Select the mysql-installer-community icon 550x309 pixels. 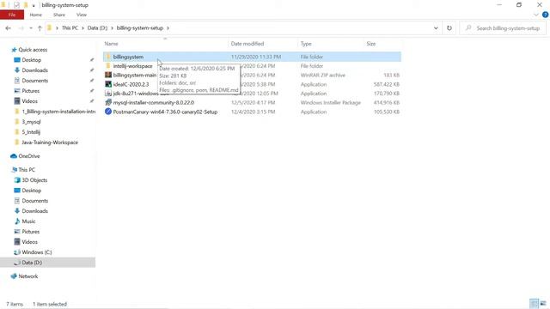[x=108, y=103]
